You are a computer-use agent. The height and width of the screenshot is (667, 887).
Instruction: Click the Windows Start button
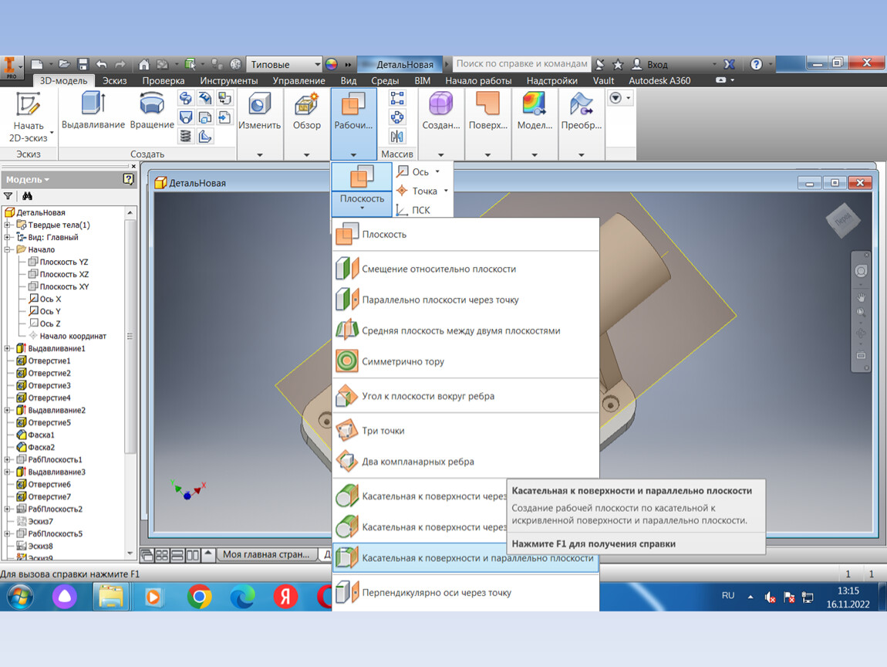(x=20, y=597)
